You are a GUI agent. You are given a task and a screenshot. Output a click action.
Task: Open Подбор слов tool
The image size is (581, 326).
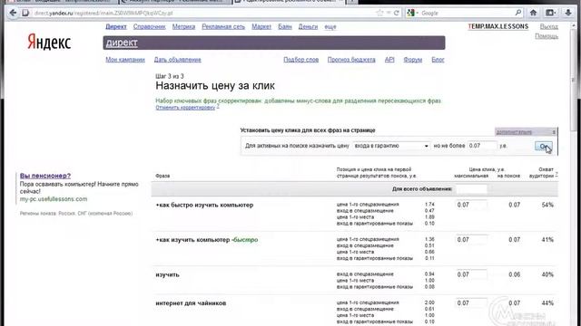tap(300, 60)
